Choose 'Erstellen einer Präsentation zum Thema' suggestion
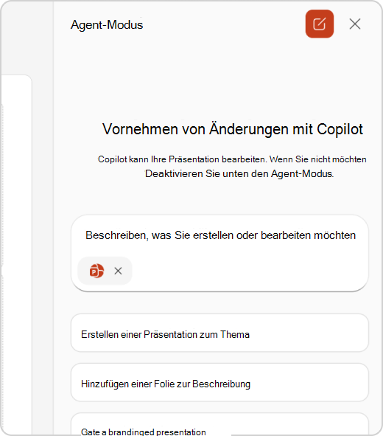The image size is (383, 436). point(219,333)
